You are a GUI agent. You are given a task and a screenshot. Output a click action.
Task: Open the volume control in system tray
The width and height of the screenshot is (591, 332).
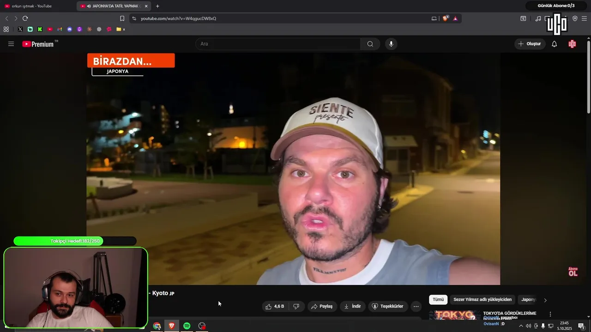click(x=528, y=326)
